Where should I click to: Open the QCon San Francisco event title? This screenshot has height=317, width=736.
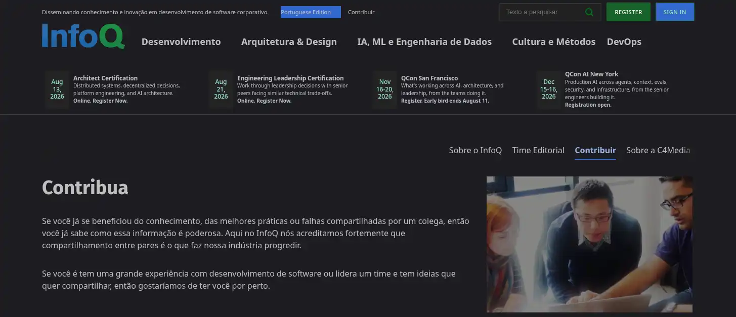click(x=429, y=78)
